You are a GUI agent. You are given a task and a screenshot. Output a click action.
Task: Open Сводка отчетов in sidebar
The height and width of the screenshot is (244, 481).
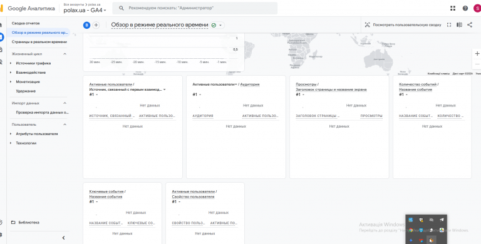click(x=26, y=23)
